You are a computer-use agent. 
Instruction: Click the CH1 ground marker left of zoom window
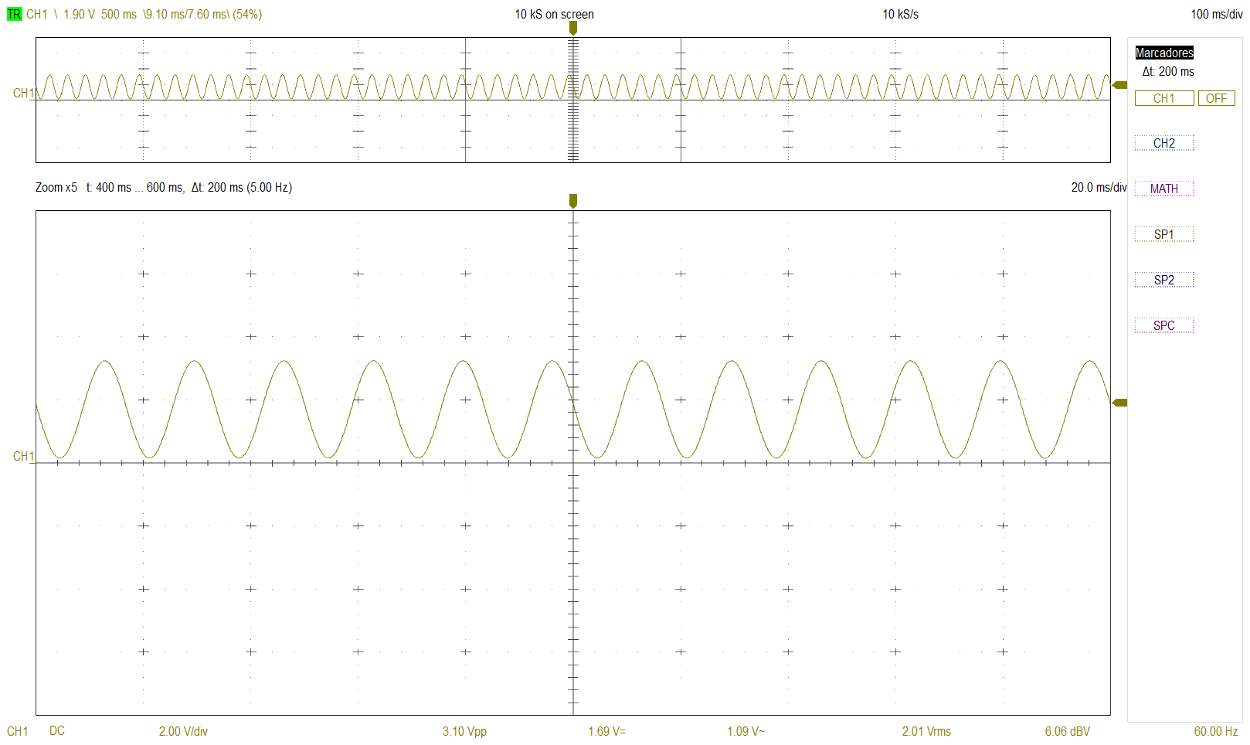[x=23, y=457]
